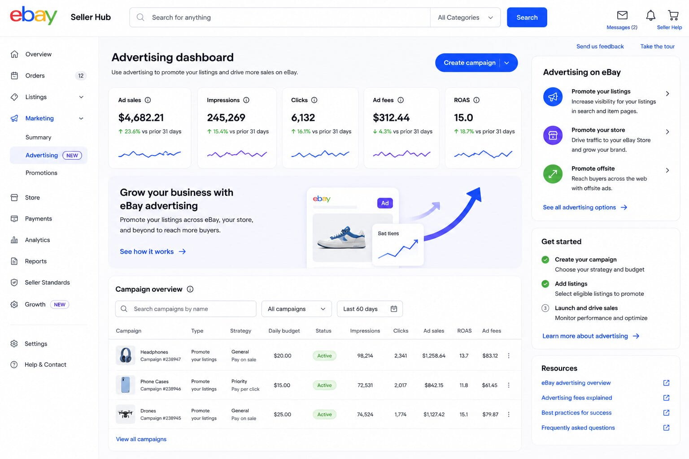Select Advertising under Marketing
689x459 pixels.
point(48,155)
